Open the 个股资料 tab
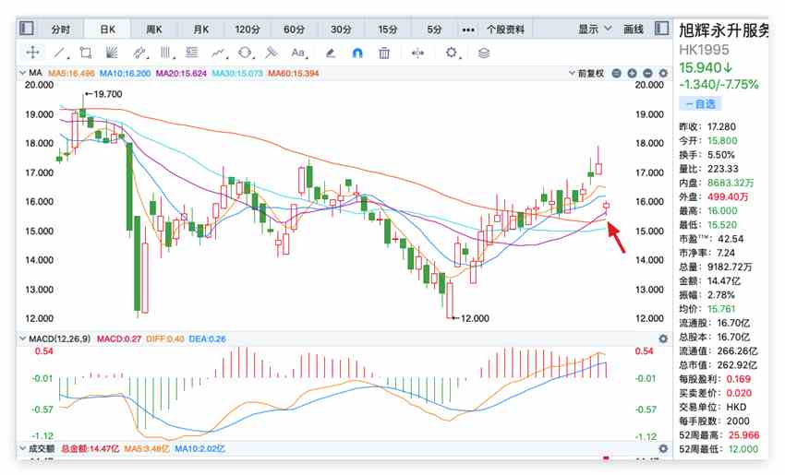This screenshot has height=475, width=785. (505, 29)
